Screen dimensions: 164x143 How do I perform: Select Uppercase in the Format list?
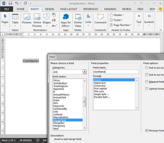click(x=100, y=83)
